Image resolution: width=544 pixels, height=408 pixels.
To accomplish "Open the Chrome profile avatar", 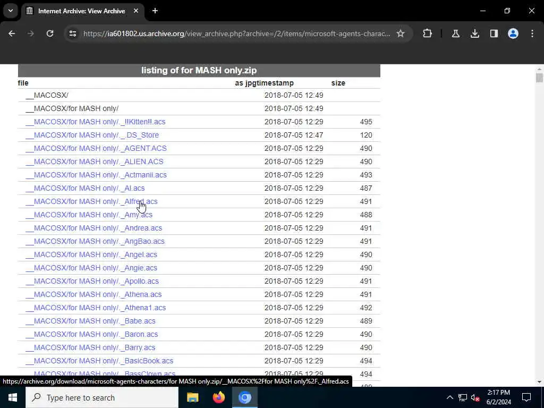I will coord(513,33).
